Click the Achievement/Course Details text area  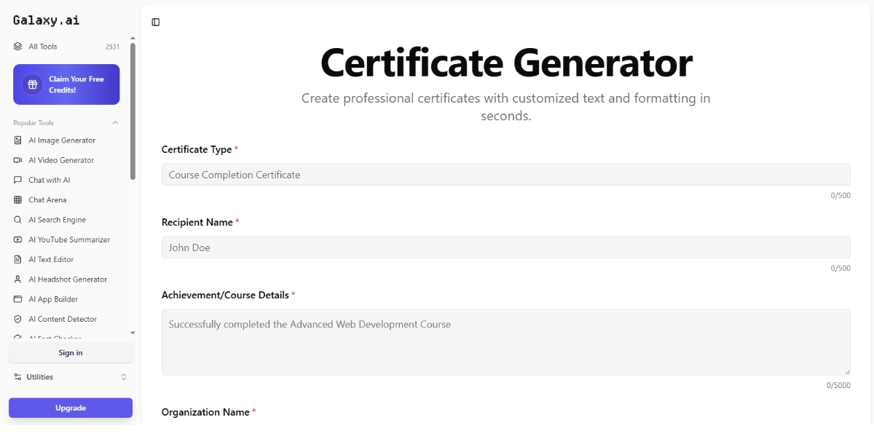(505, 342)
